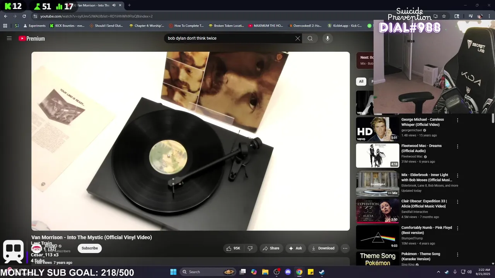The width and height of the screenshot is (495, 278).
Task: Open more actions ellipsis under video
Action: (x=345, y=248)
